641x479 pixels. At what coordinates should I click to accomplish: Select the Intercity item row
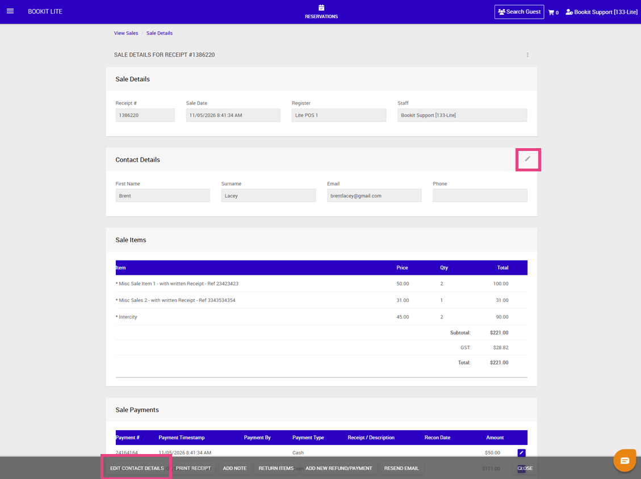321,317
